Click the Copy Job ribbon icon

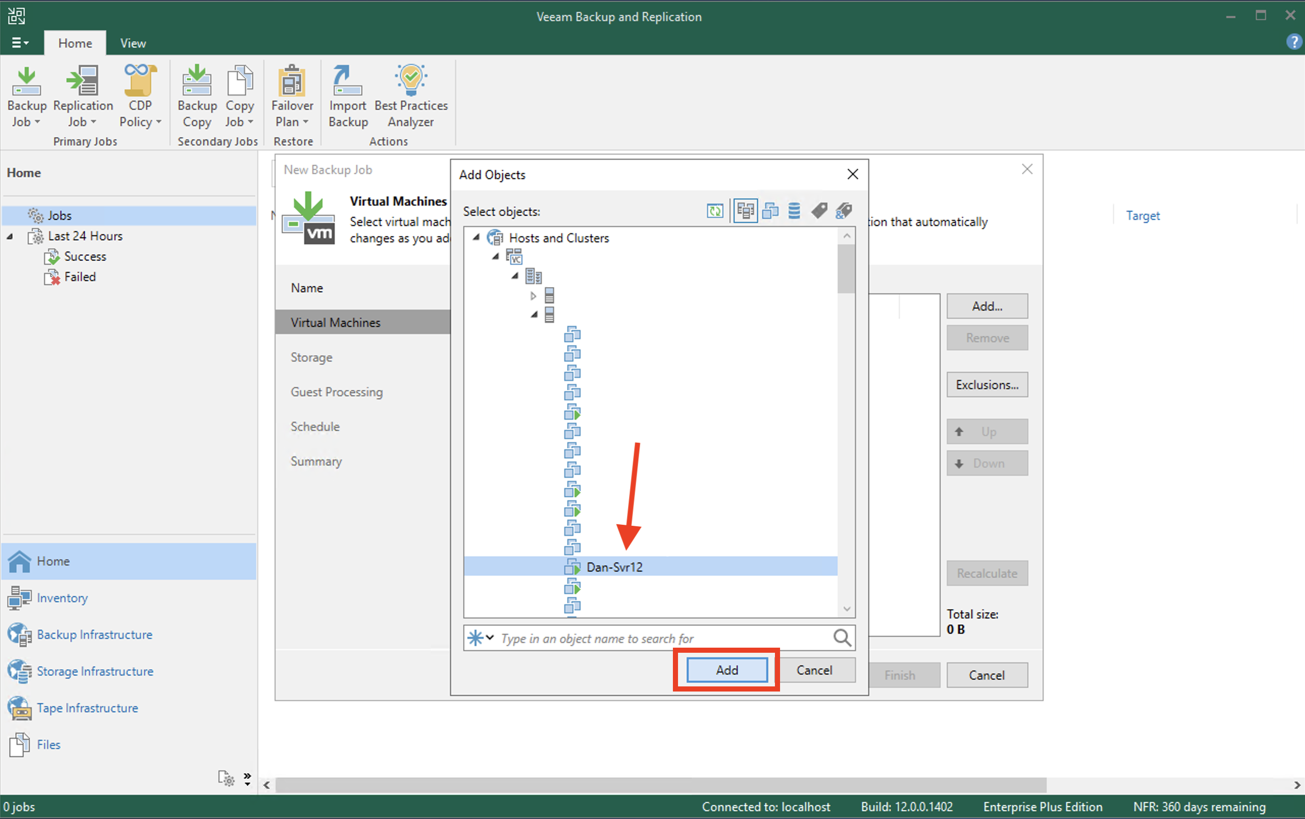point(239,80)
